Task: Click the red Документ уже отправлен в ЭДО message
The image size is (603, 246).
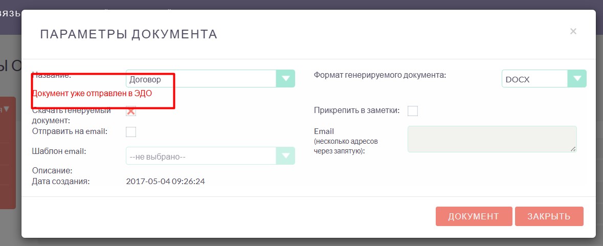Action: pos(92,94)
